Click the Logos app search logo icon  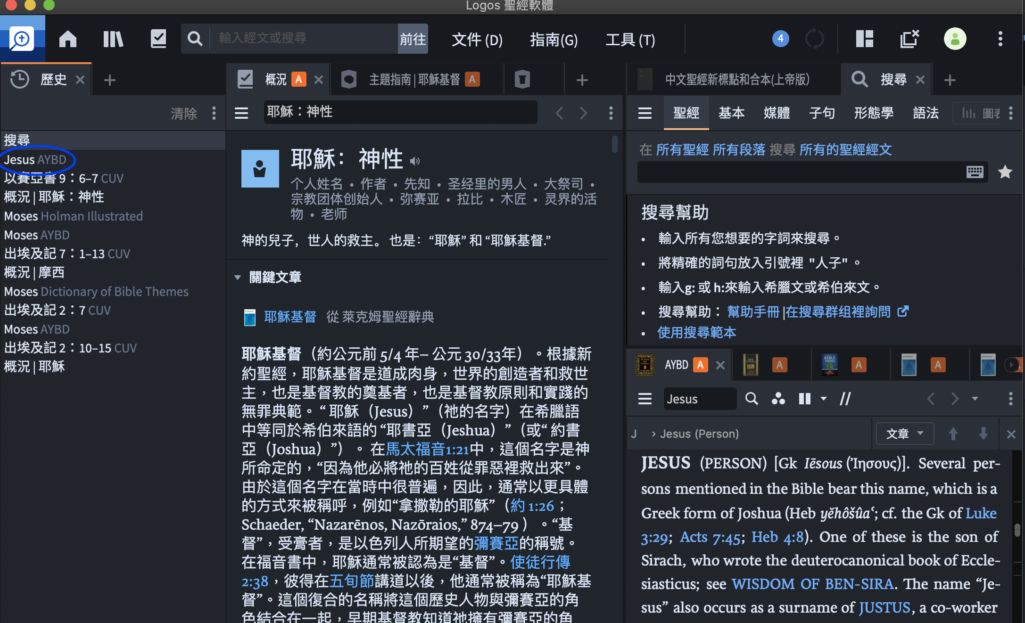(22, 39)
